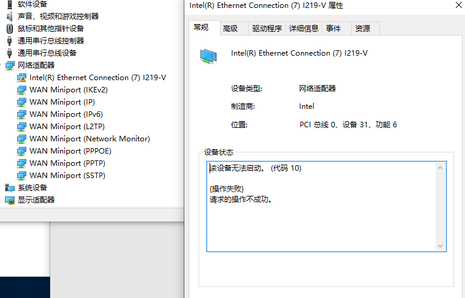
Task: Click the display icon beside 显示适配器
Action: coord(10,200)
